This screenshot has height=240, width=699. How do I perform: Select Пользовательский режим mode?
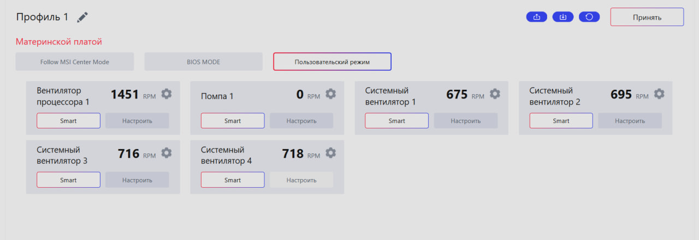[333, 61]
